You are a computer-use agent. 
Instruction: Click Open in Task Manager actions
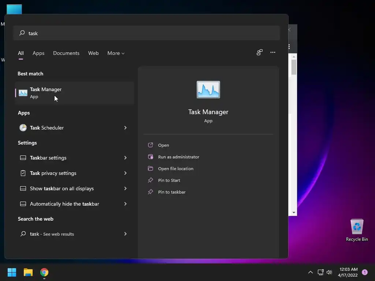click(x=164, y=145)
